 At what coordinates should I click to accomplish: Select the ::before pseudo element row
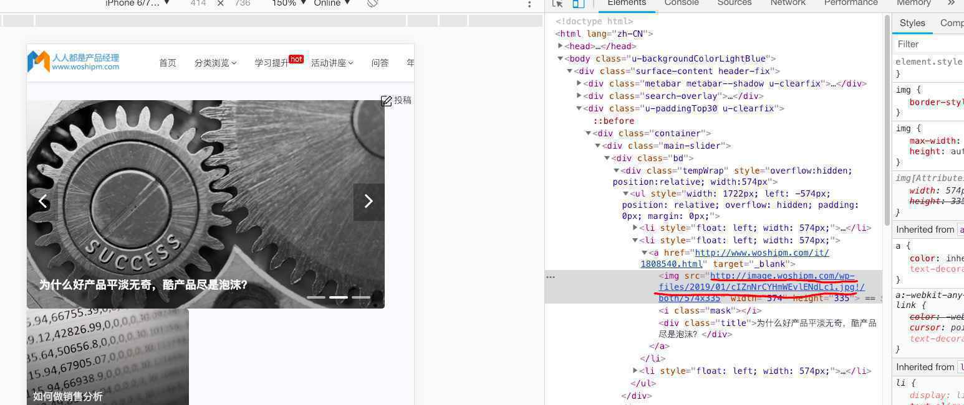click(614, 121)
